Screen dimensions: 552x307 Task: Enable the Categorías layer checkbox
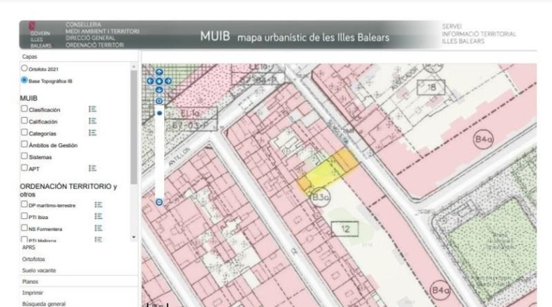pos(24,133)
